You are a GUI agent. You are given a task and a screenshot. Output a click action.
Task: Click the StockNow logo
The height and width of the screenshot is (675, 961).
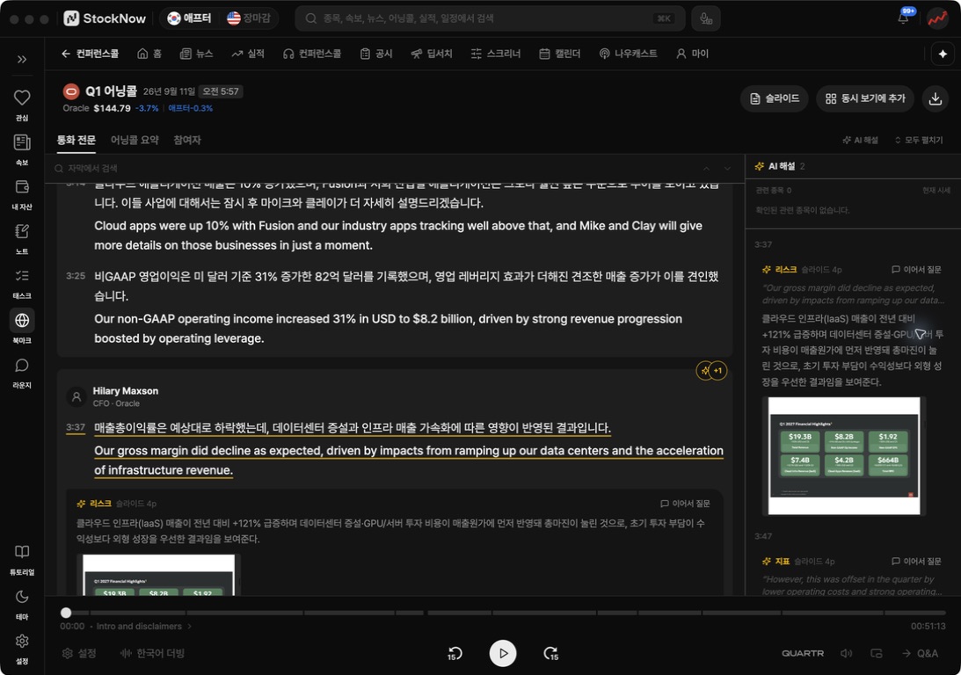(105, 18)
